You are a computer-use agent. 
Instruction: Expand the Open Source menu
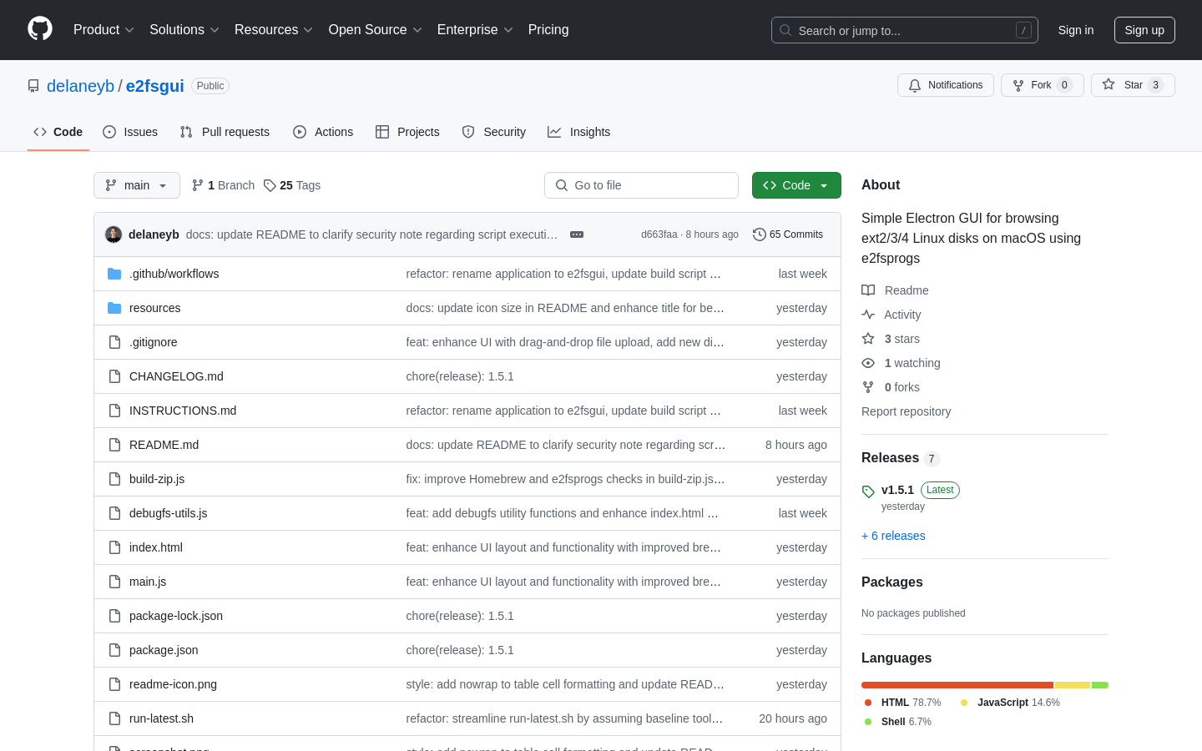[x=376, y=30]
